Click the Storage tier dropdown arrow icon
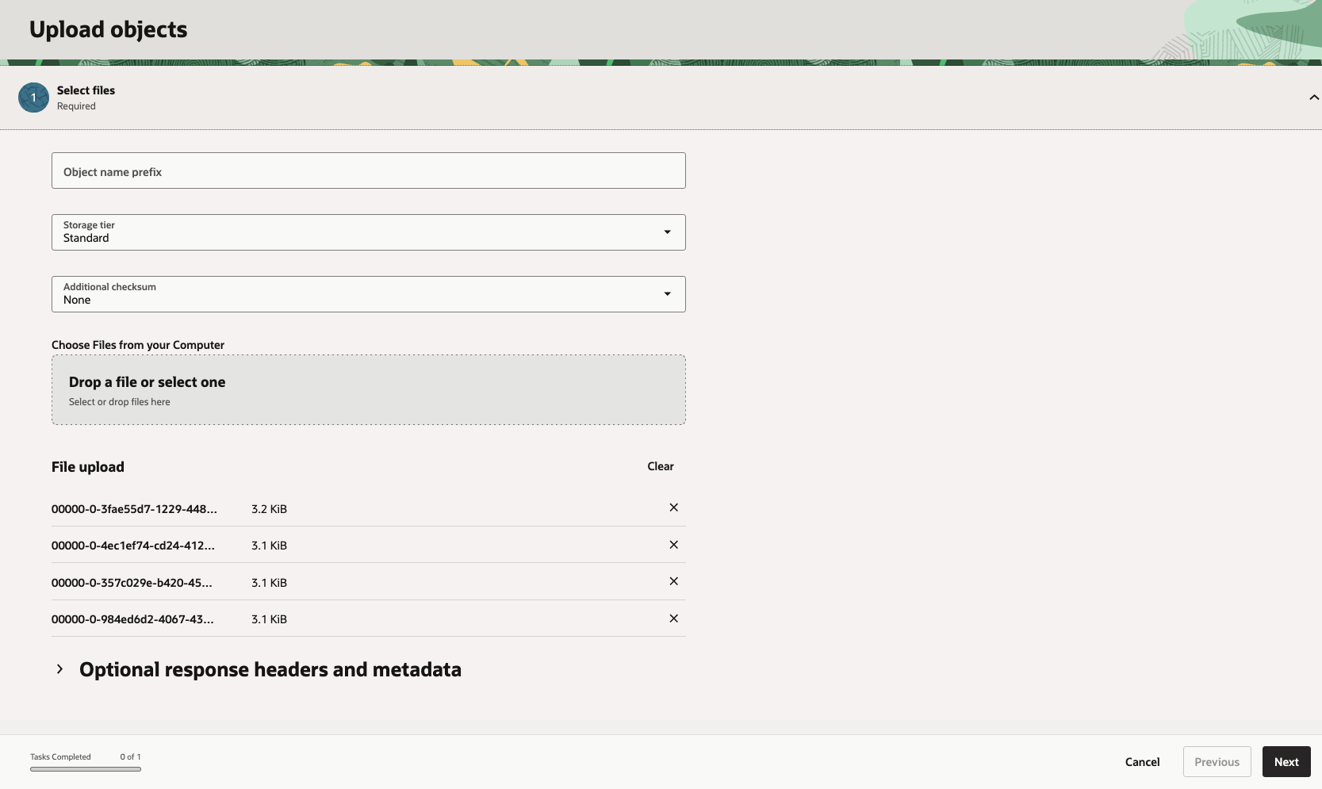 [x=667, y=232]
